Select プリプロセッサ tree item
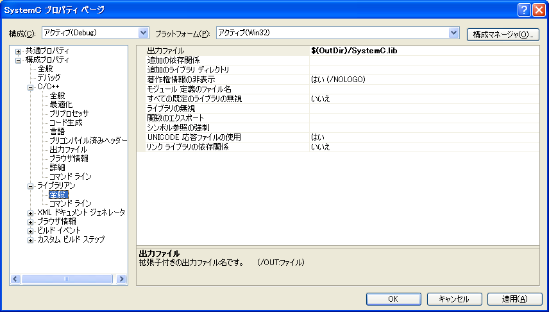549x312 pixels. [x=69, y=114]
